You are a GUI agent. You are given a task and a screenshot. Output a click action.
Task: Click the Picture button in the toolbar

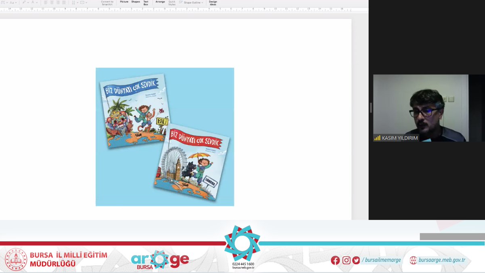point(124,2)
